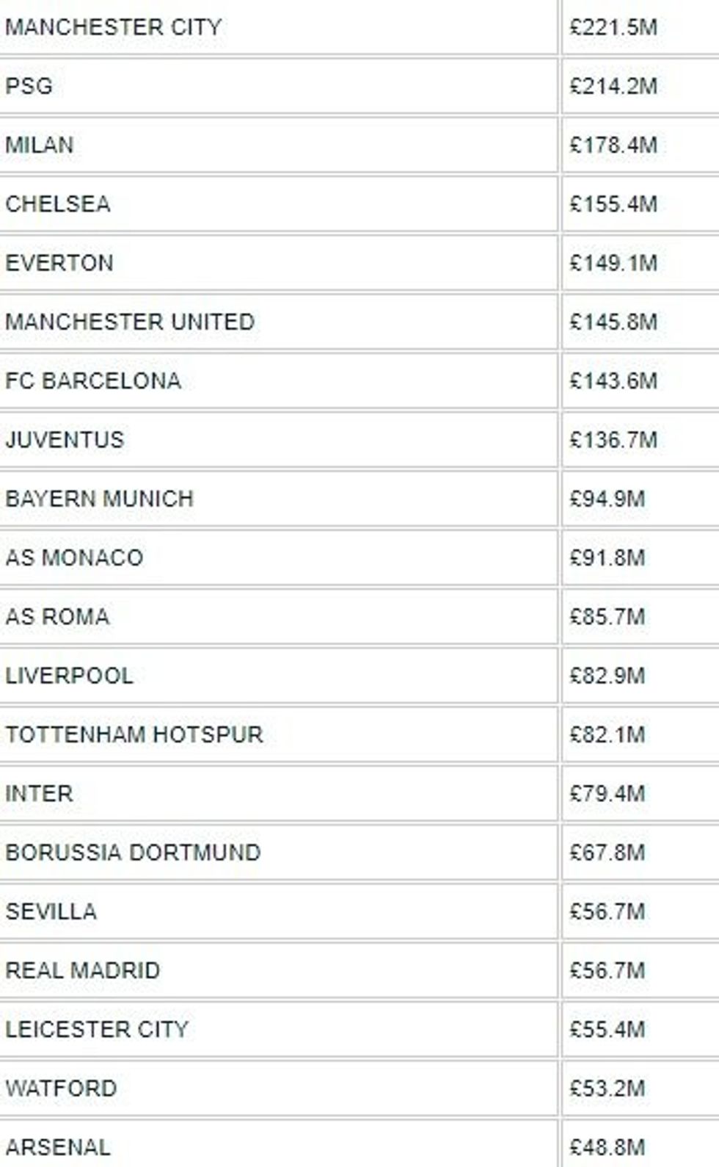719x1167 pixels.
Task: Select the £79.4M Inter amount
Action: tap(607, 793)
